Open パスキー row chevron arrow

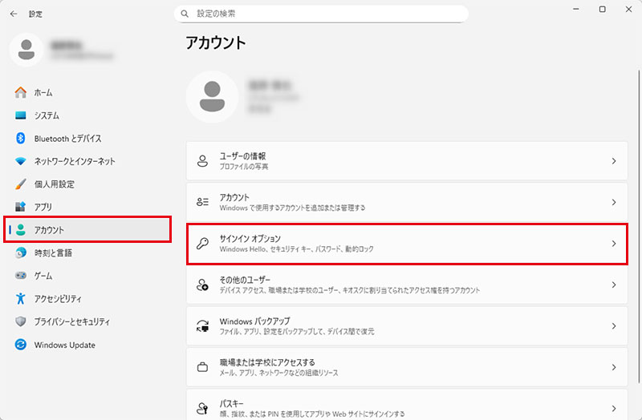click(614, 409)
